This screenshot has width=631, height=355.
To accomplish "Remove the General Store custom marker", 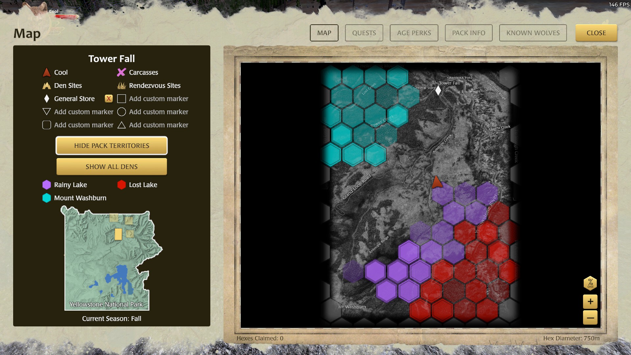I will tap(109, 99).
